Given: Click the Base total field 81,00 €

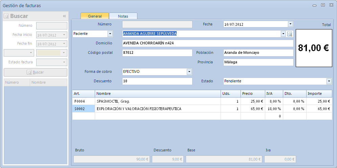Looking at the screenshot, I should coord(224,159).
